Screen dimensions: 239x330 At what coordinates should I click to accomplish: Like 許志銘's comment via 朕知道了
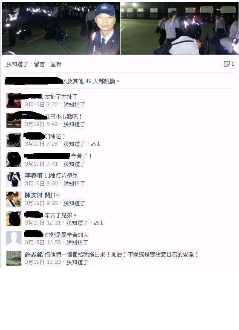pos(77,262)
